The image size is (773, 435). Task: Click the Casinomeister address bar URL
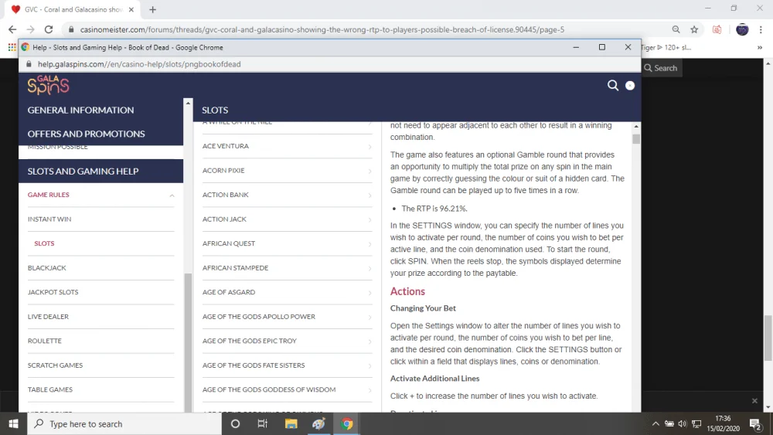322,29
